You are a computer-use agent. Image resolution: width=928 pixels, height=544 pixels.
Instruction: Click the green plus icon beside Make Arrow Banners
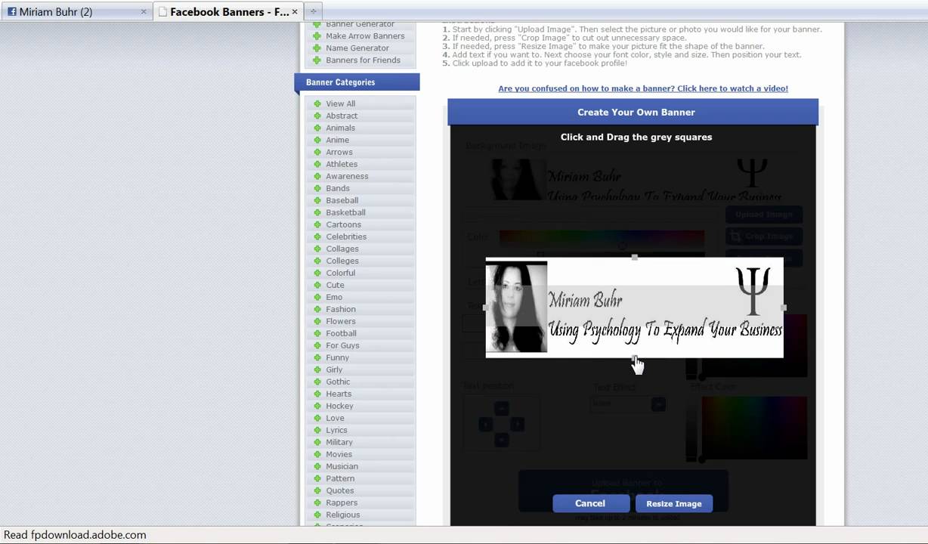point(317,36)
